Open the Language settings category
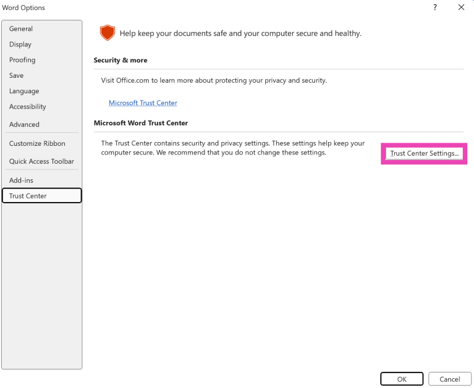 point(24,91)
